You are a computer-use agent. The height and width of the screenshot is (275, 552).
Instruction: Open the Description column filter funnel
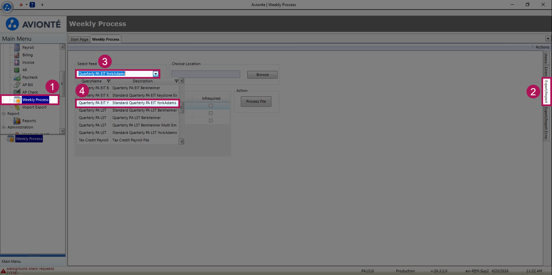pos(176,81)
